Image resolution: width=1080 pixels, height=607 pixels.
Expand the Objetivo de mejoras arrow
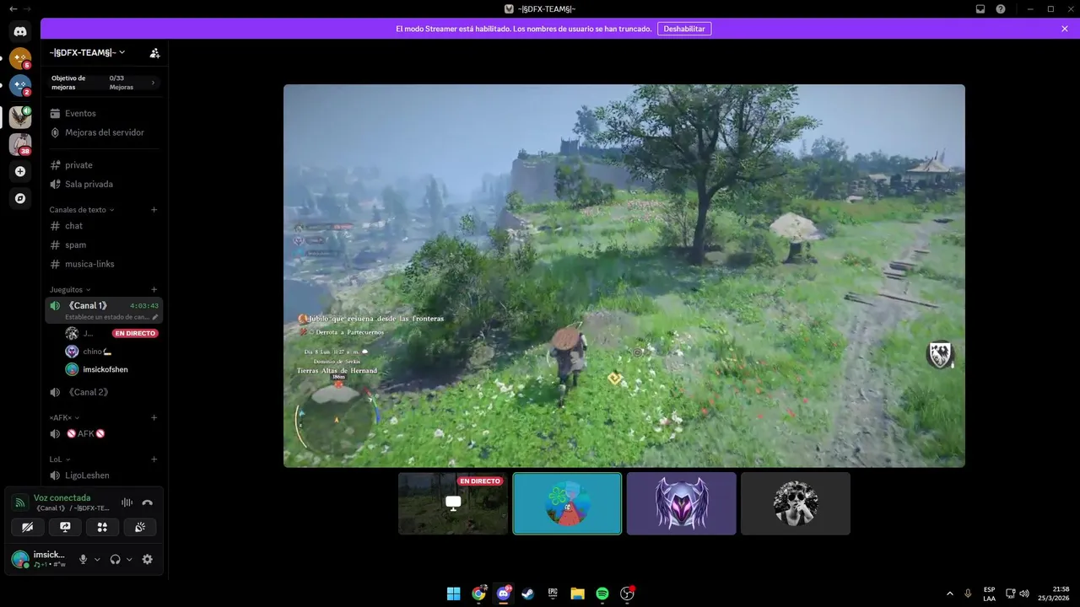(153, 83)
